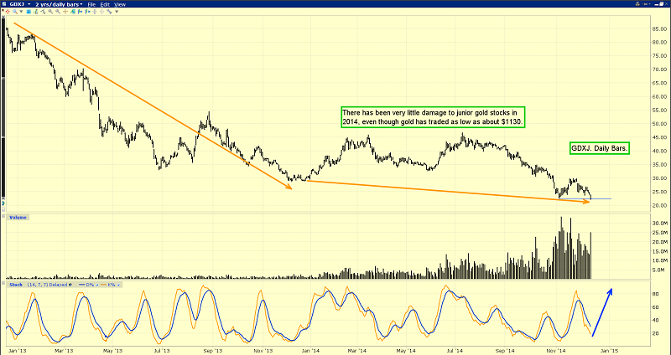This screenshot has width=671, height=355.
Task: Click the blue square toolbar icon
Action: coord(29,12)
